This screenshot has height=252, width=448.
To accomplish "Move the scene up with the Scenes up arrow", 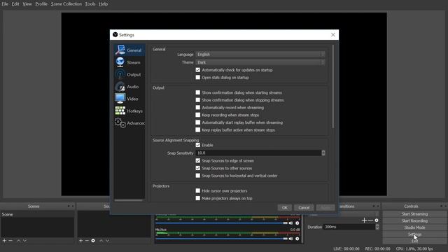I will coord(19,241).
